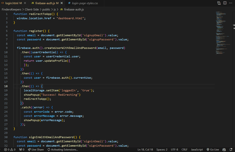Click the errors and warnings status indicator
Viewport: 235px width, 152px height.
point(10,149)
